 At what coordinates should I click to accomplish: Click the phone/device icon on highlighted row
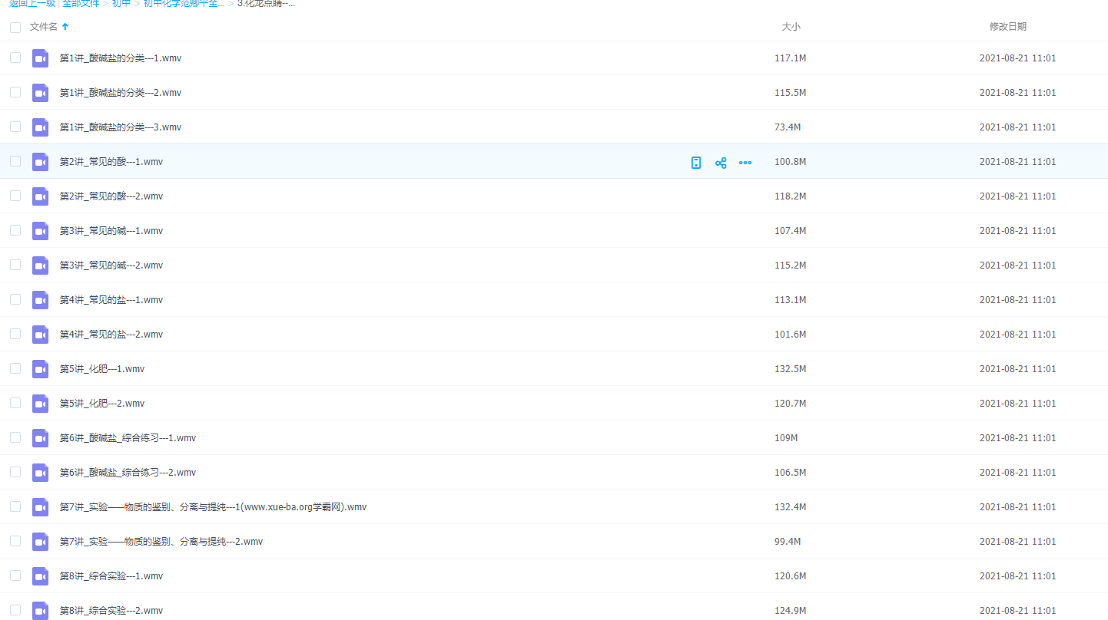click(x=696, y=163)
